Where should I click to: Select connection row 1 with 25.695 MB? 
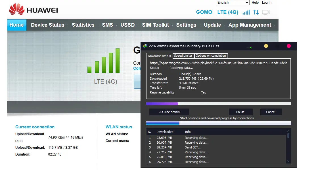(x=217, y=138)
